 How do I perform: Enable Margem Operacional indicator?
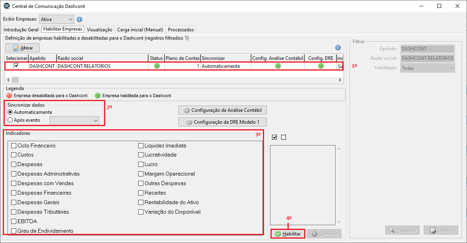[x=141, y=174]
